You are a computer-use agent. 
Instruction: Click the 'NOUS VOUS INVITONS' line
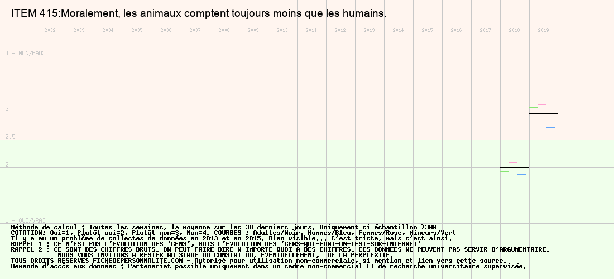coord(226,255)
